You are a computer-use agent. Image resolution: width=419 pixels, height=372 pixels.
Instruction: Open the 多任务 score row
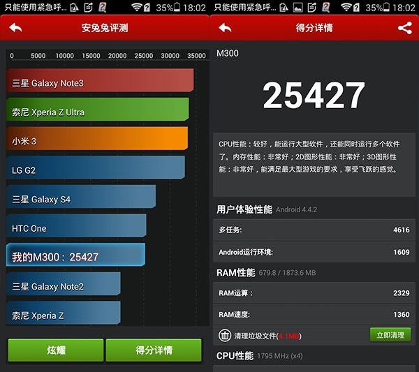tap(314, 230)
